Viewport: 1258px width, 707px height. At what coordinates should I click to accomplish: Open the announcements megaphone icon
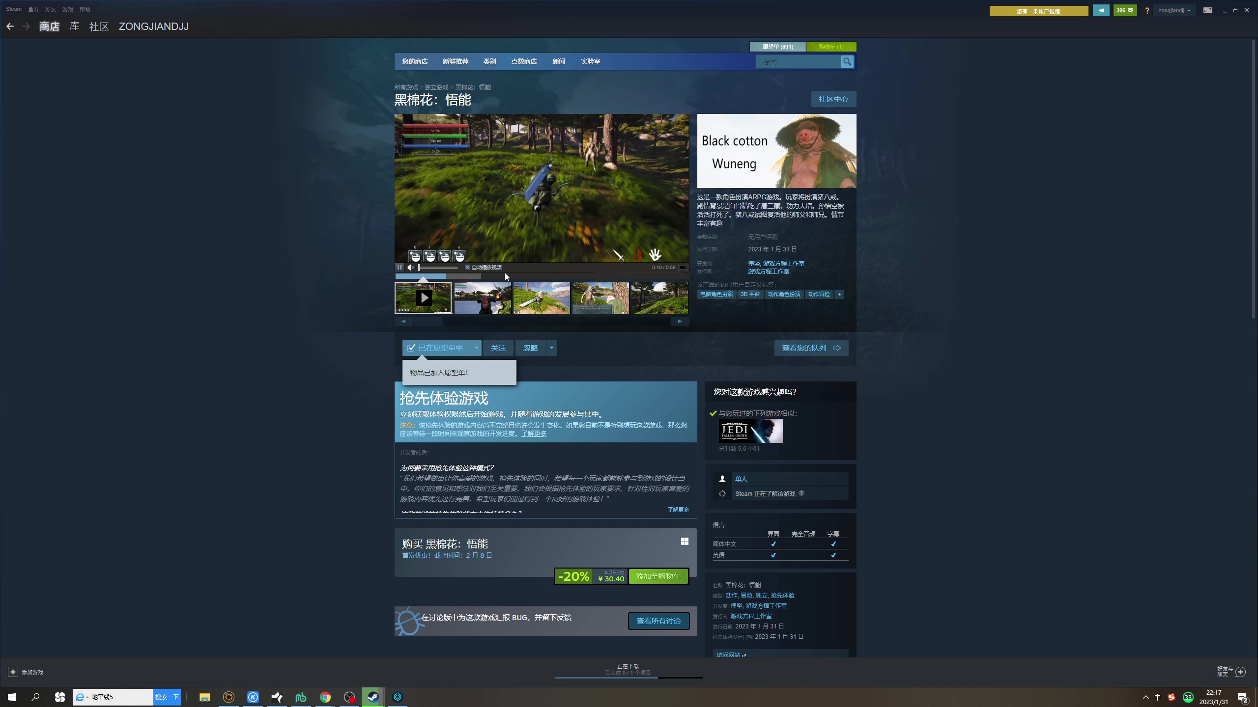1101,10
